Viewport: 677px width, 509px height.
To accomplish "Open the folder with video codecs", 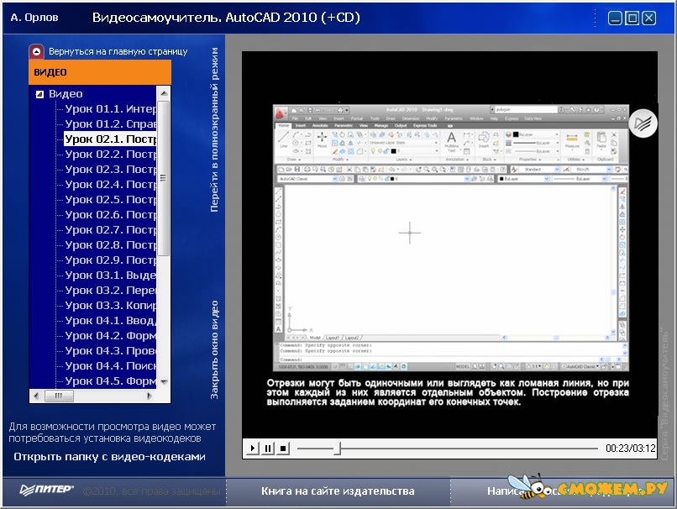I will pos(110,457).
